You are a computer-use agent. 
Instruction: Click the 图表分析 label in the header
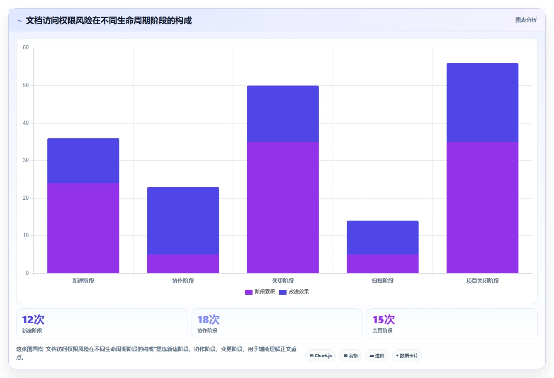(526, 20)
